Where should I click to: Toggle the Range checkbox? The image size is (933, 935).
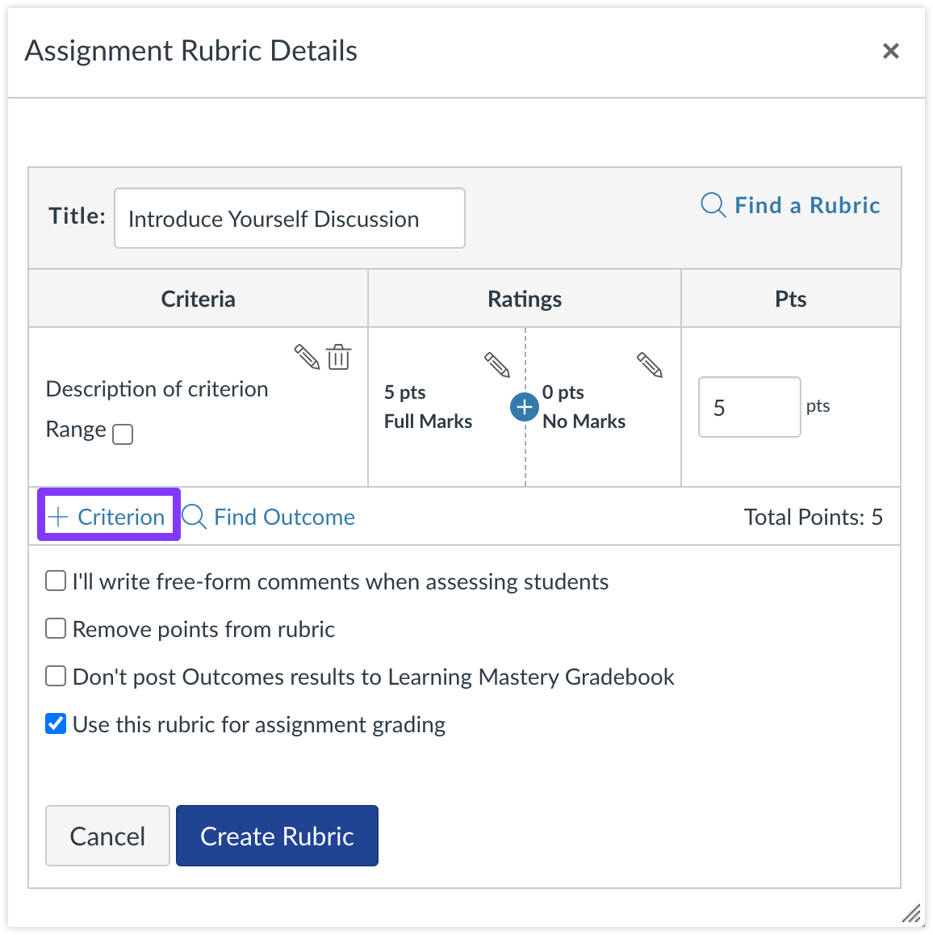pyautogui.click(x=123, y=434)
